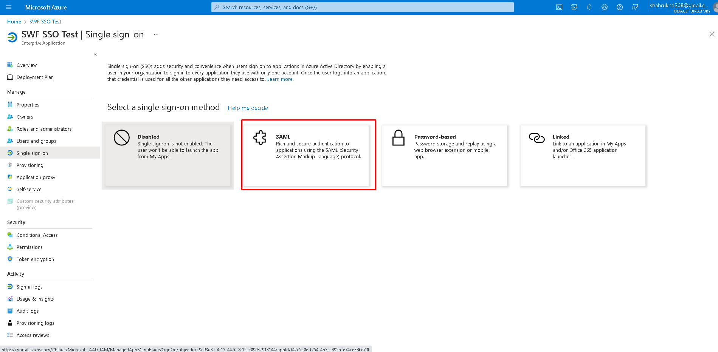Show notifications bell
Screen dimensions: 718x352
coord(589,7)
